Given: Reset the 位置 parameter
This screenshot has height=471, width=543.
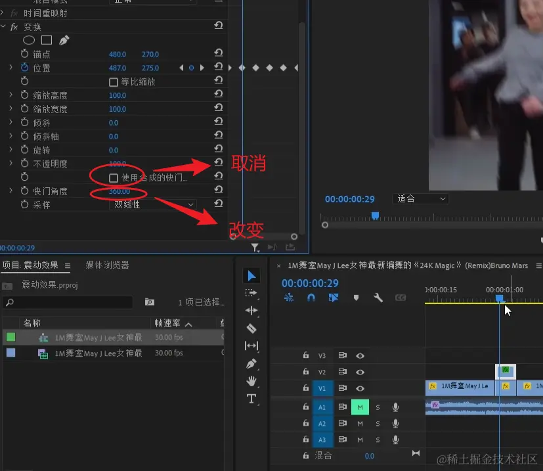Looking at the screenshot, I should coord(218,66).
